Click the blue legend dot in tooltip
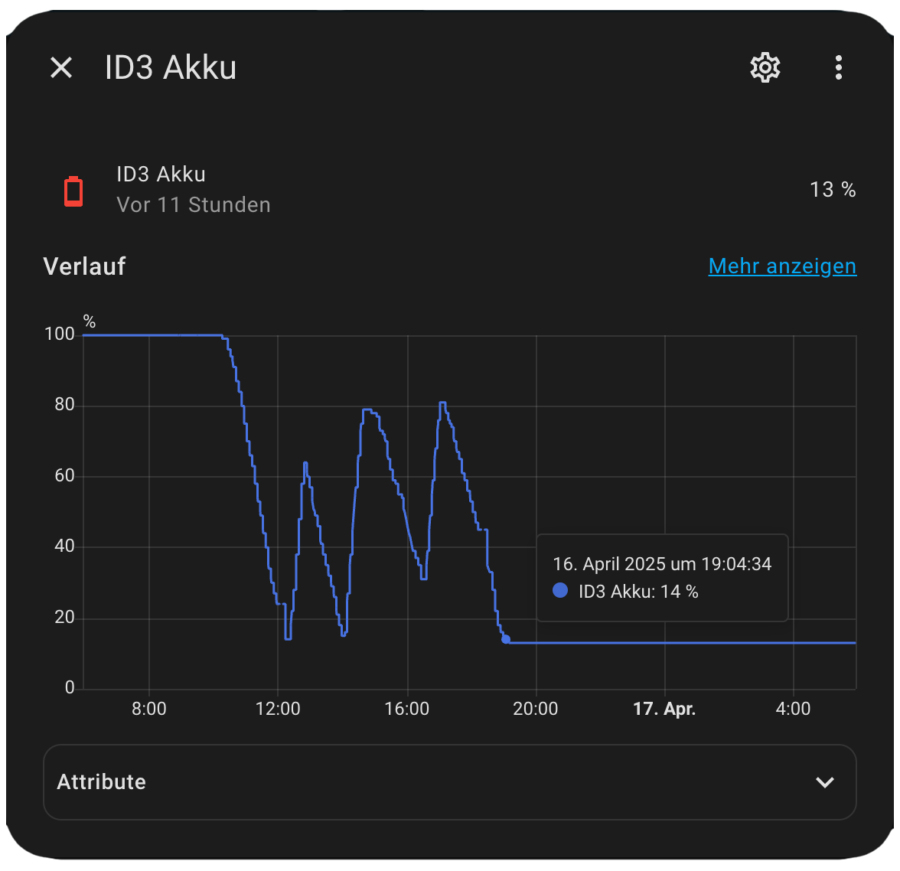The width and height of the screenshot is (900, 871). (x=560, y=590)
